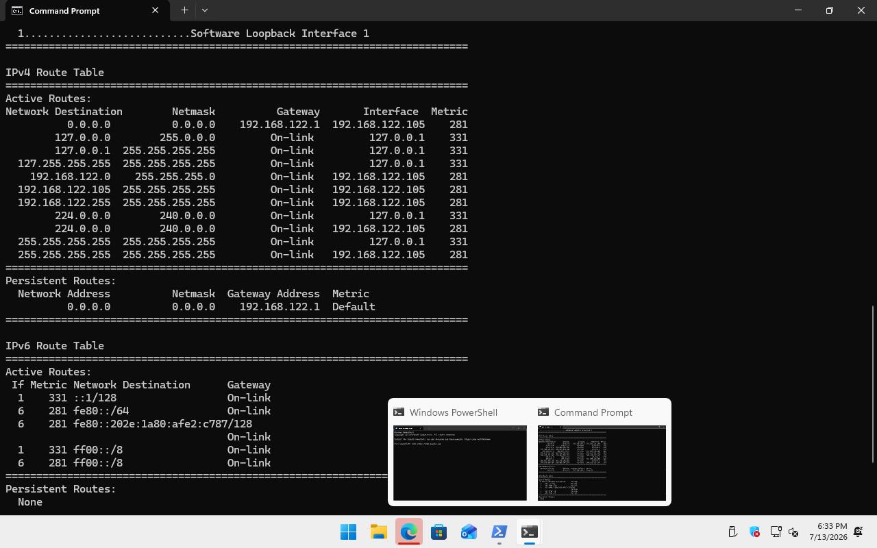Screen dimensions: 877x548
Task: Click the Windows PowerShell preview title
Action: pos(454,412)
